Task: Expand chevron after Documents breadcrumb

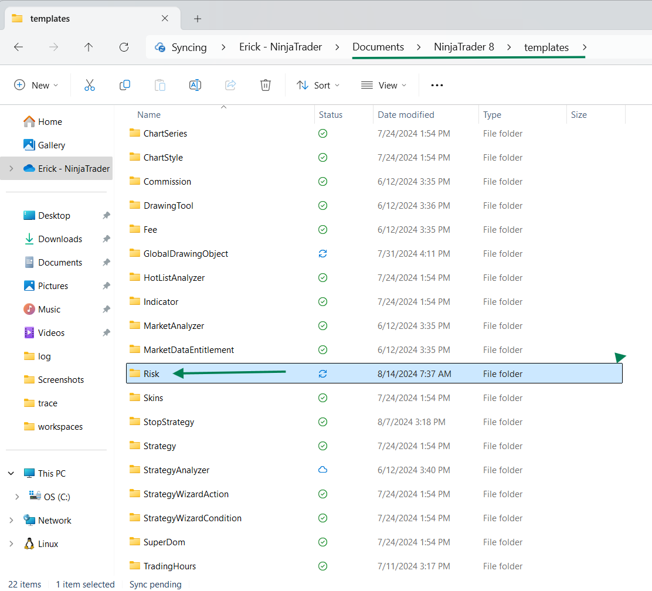Action: (419, 47)
